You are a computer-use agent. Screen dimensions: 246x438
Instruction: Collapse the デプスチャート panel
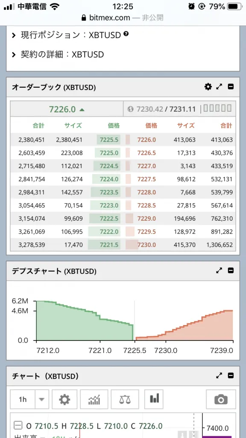coord(231,270)
